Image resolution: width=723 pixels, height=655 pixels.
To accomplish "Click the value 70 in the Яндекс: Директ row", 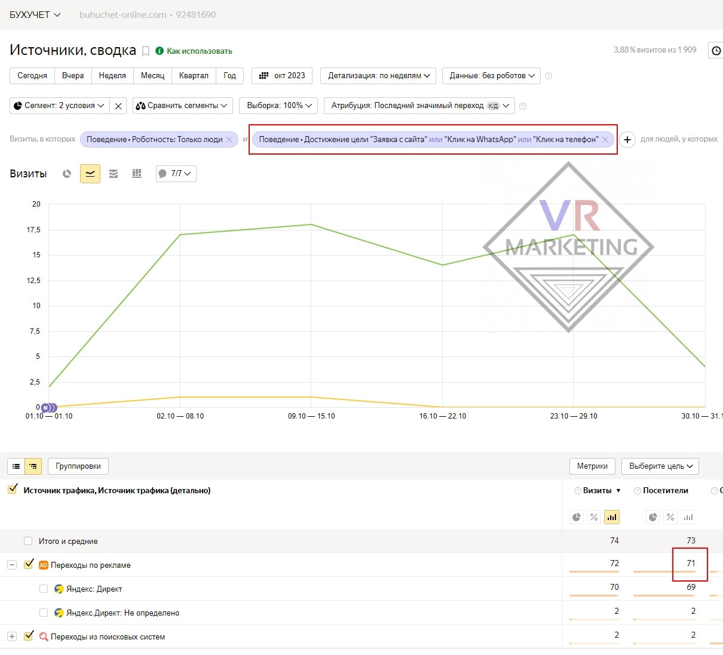I will 614,587.
